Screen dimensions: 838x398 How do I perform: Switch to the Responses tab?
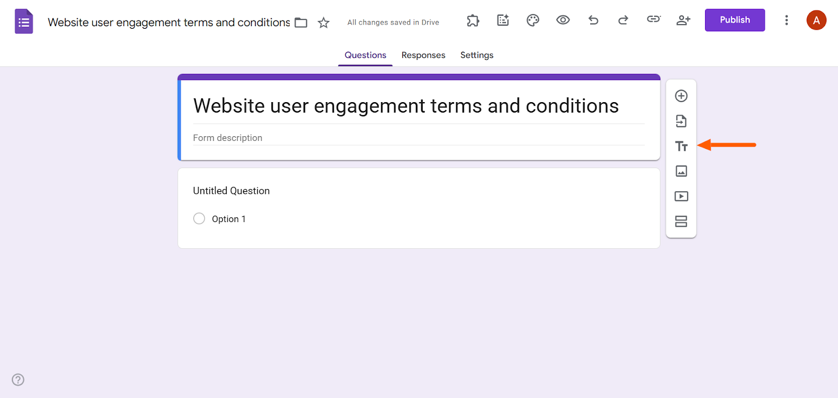pos(423,55)
